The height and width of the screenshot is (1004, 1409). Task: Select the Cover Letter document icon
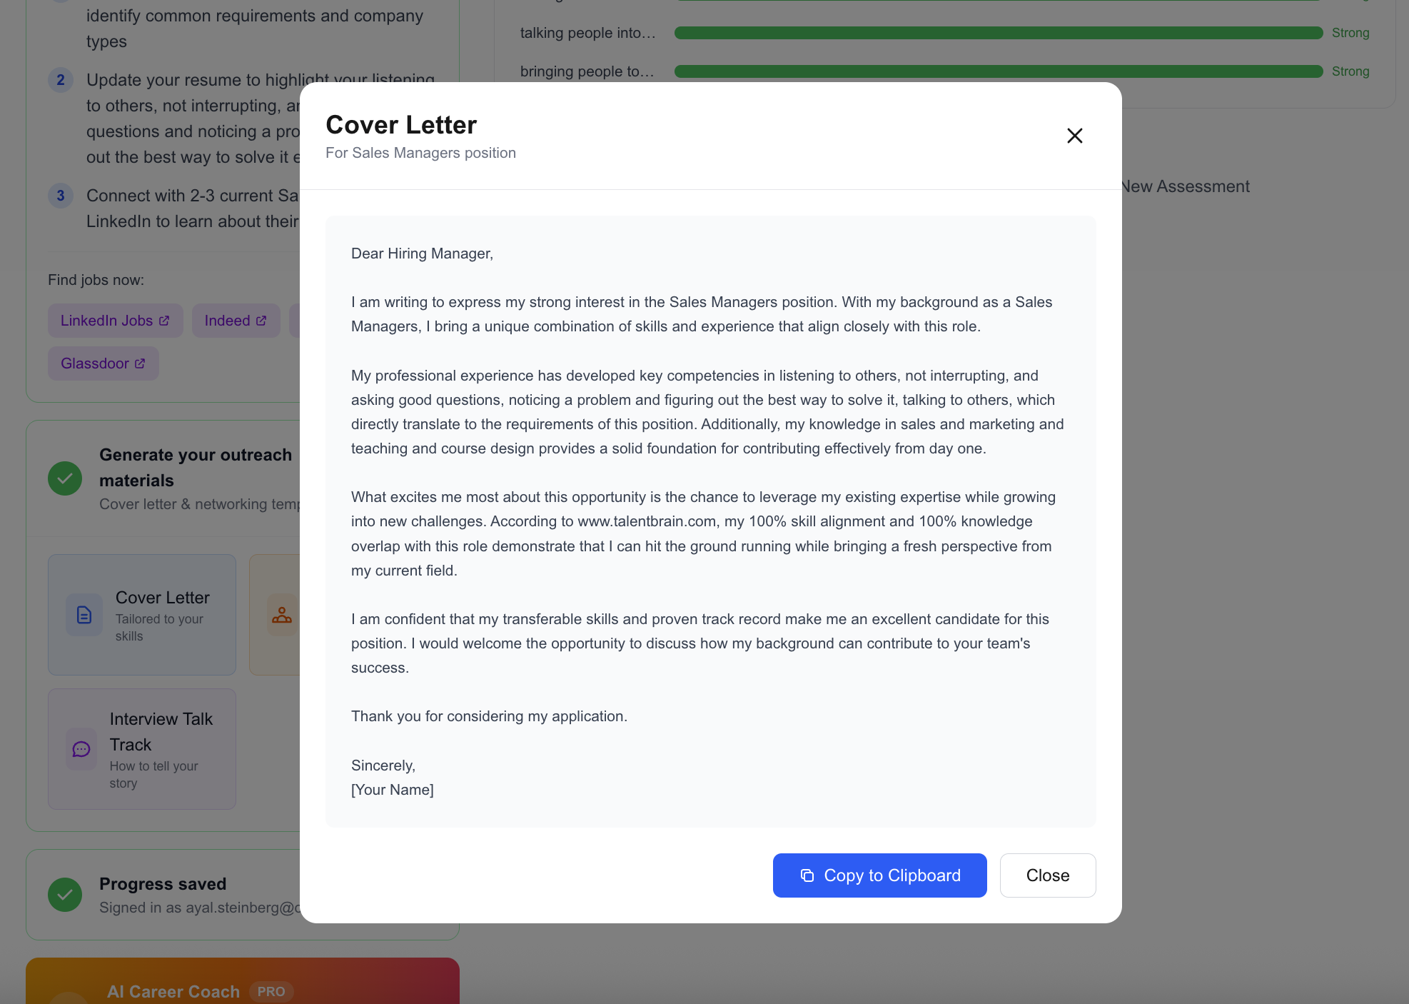[x=84, y=614]
